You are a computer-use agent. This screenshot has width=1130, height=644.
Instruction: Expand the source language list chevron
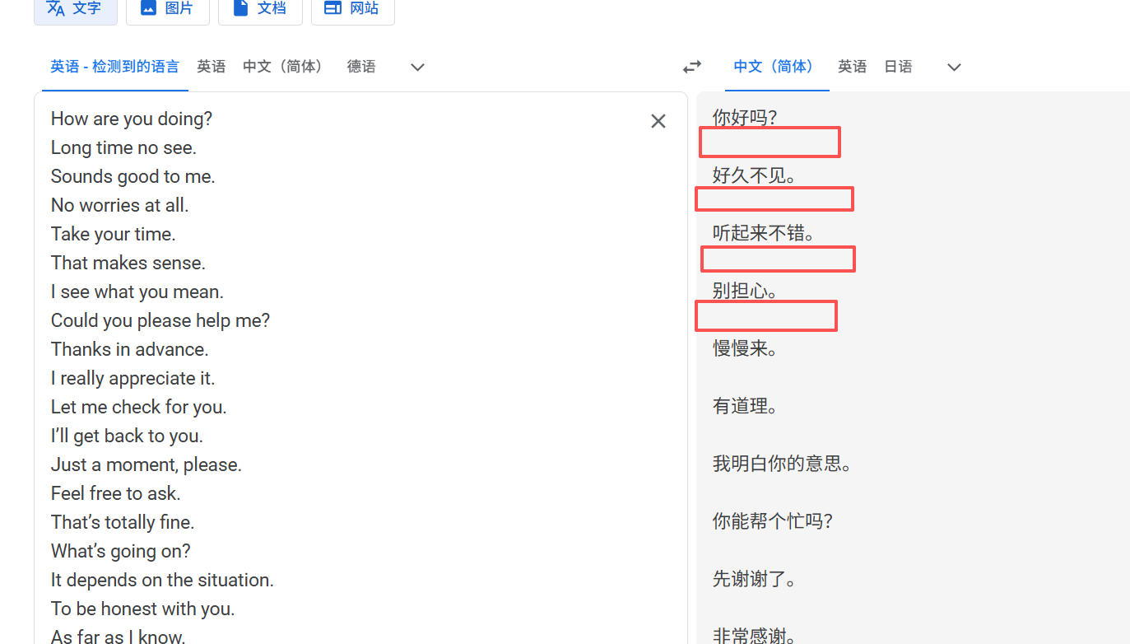pyautogui.click(x=417, y=68)
